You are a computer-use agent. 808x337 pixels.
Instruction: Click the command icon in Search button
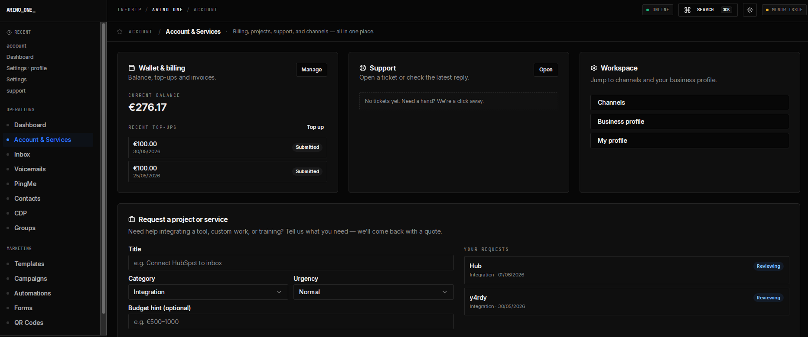[687, 10]
